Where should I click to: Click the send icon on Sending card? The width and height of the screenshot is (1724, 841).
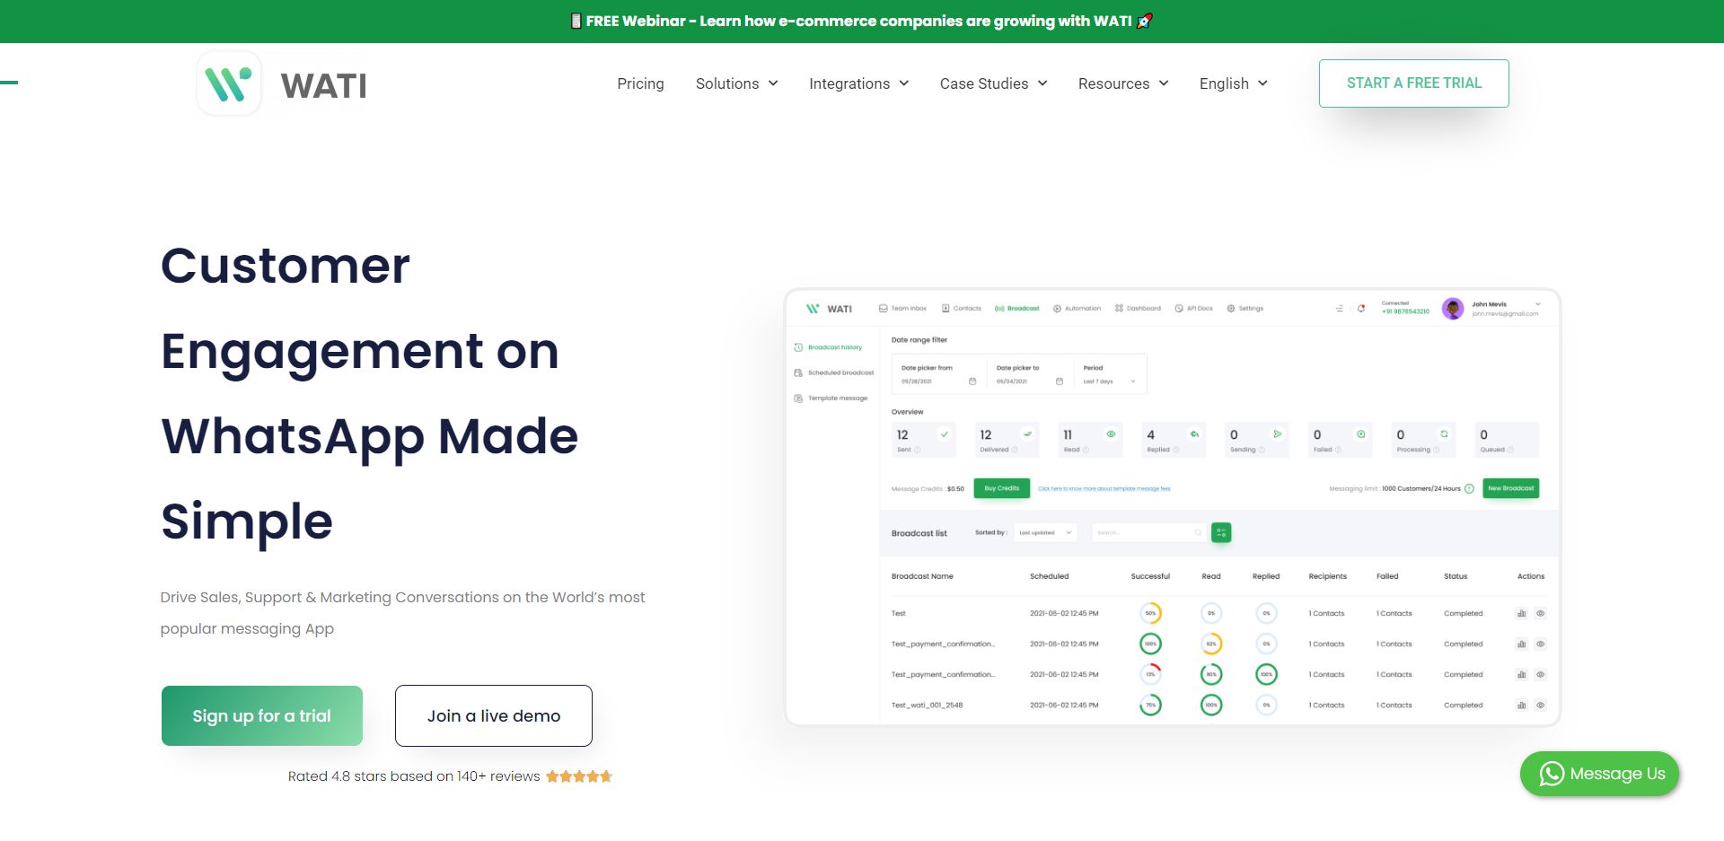pyautogui.click(x=1278, y=434)
